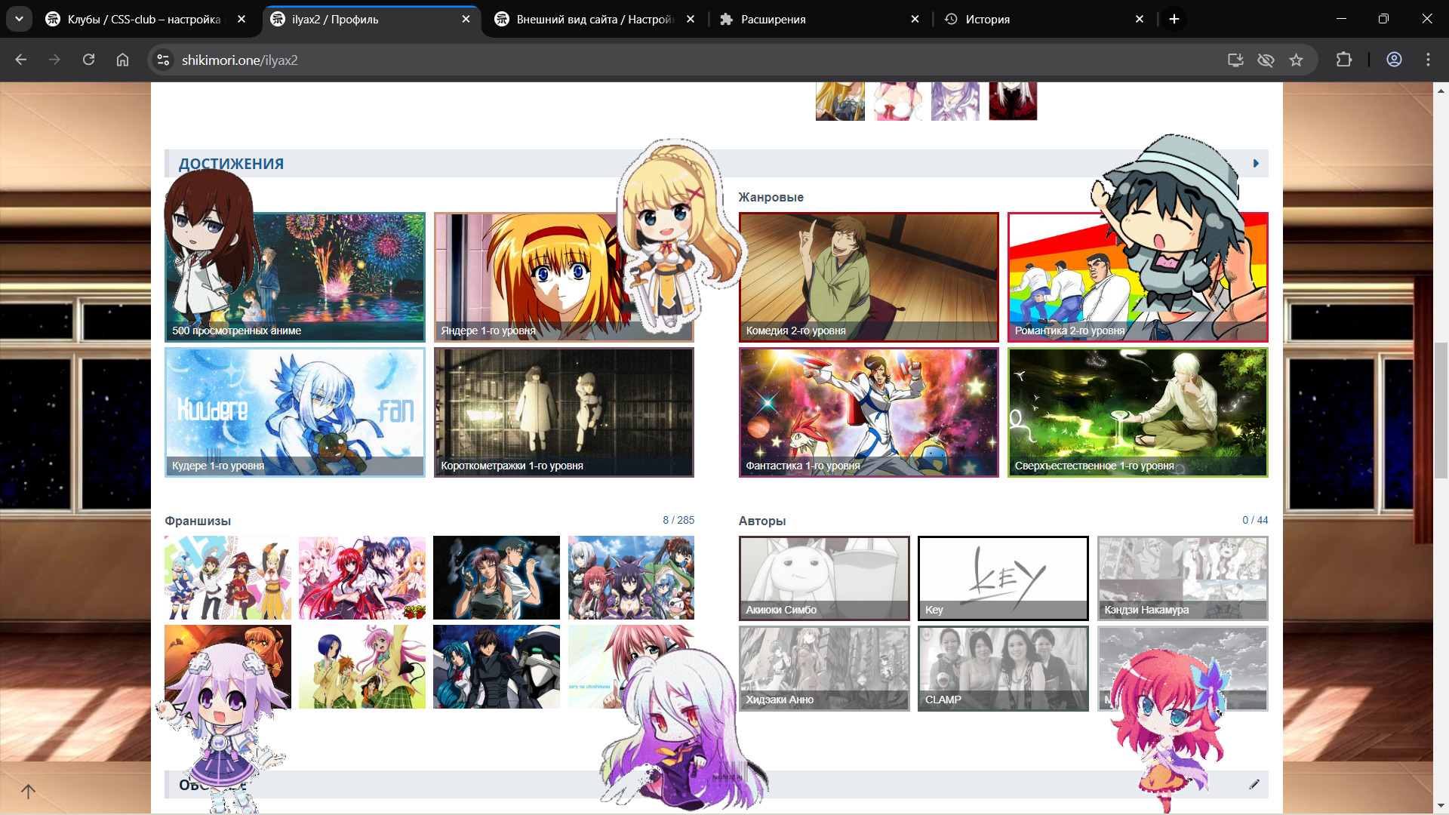Open the Date A Live franchise thumbnail
1449x815 pixels.
(631, 577)
